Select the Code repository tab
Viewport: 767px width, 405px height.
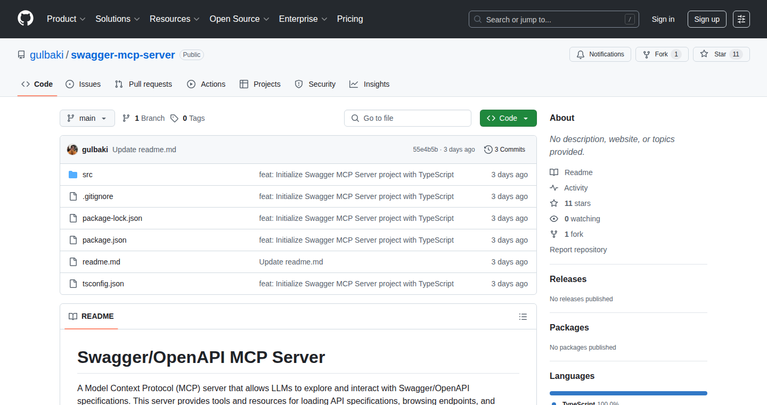pyautogui.click(x=37, y=84)
